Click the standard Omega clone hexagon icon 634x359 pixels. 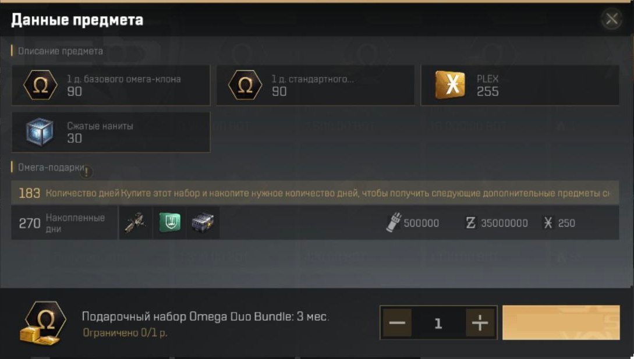tap(245, 85)
